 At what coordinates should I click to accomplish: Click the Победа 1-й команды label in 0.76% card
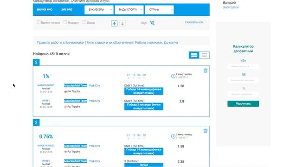pos(144,152)
